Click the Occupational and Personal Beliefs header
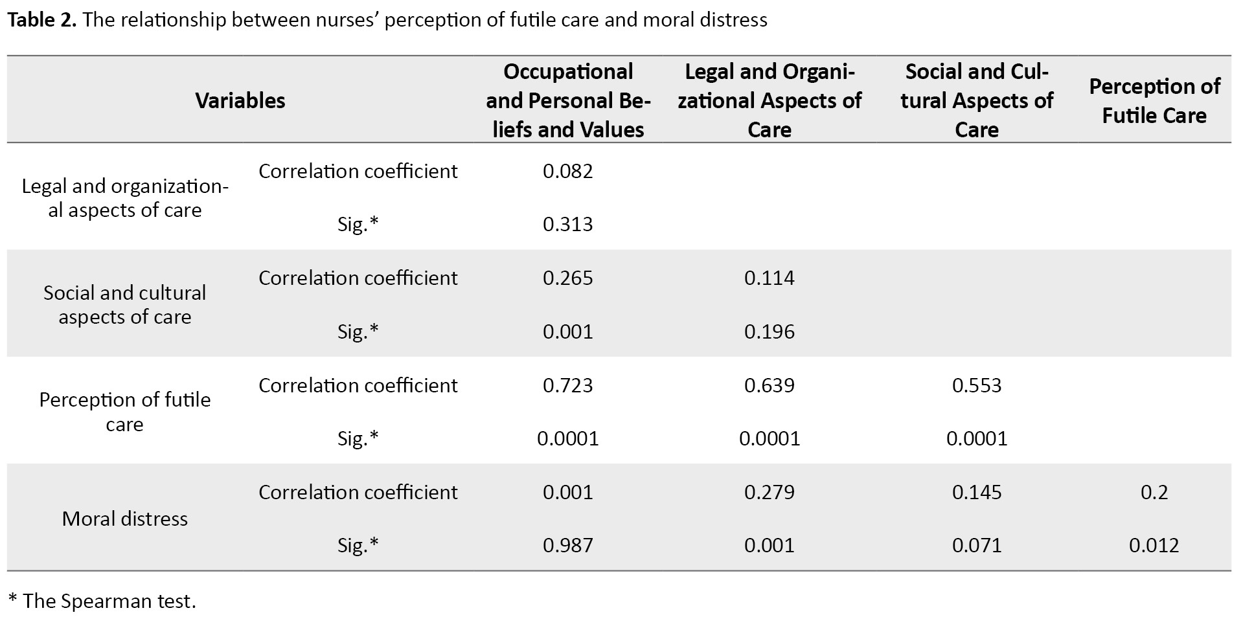 (568, 100)
